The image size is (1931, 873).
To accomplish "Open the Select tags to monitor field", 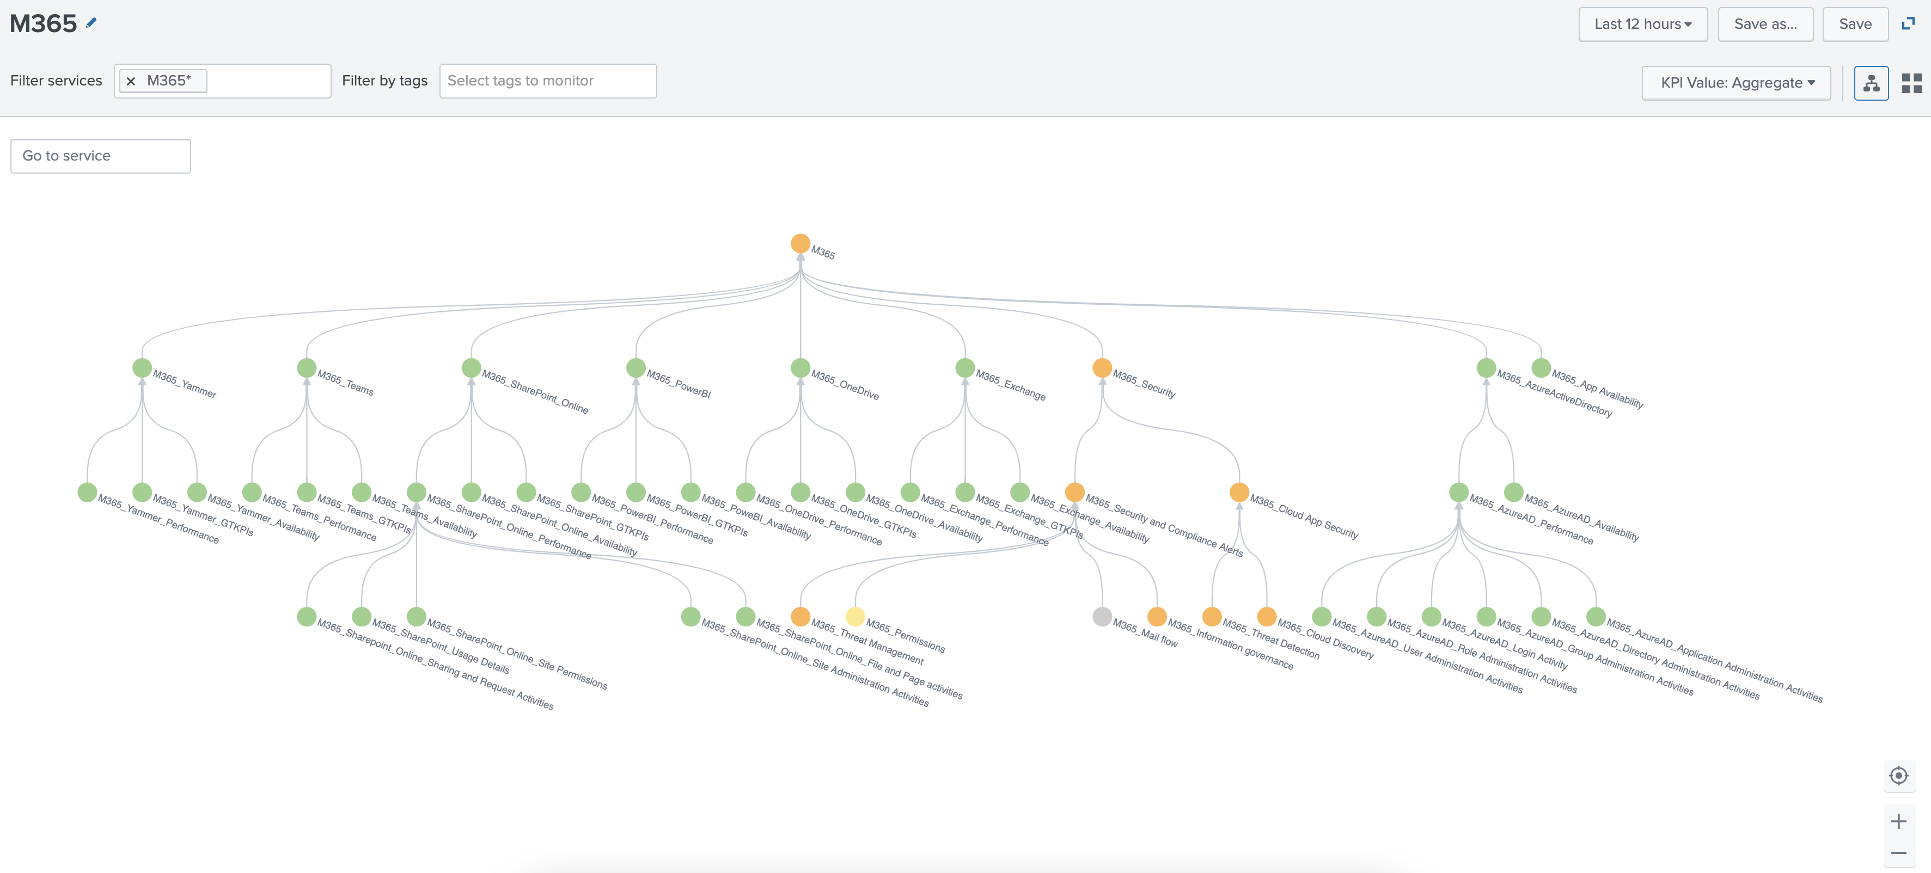I will [x=548, y=81].
